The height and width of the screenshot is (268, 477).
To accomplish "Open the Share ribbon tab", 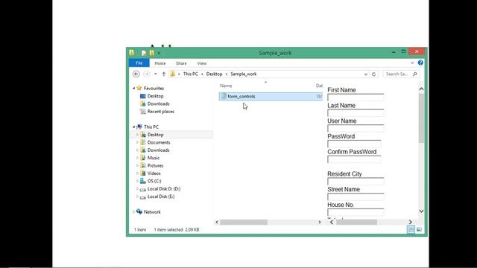I will [x=181, y=63].
